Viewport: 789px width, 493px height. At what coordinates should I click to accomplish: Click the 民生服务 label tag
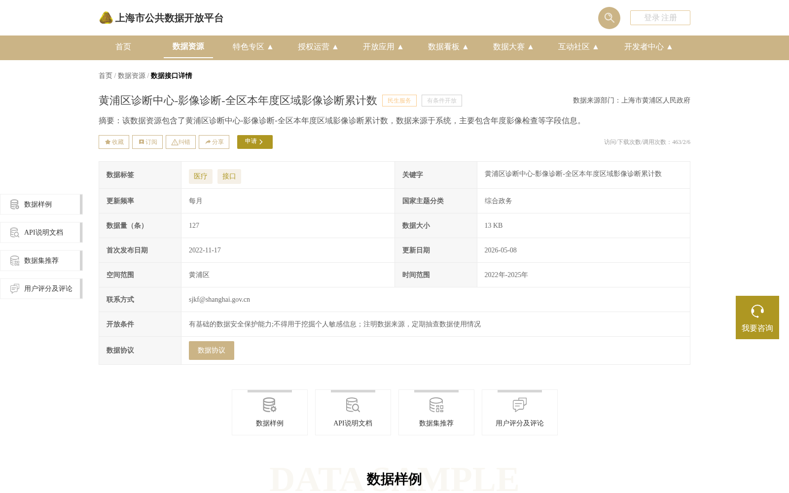point(399,101)
